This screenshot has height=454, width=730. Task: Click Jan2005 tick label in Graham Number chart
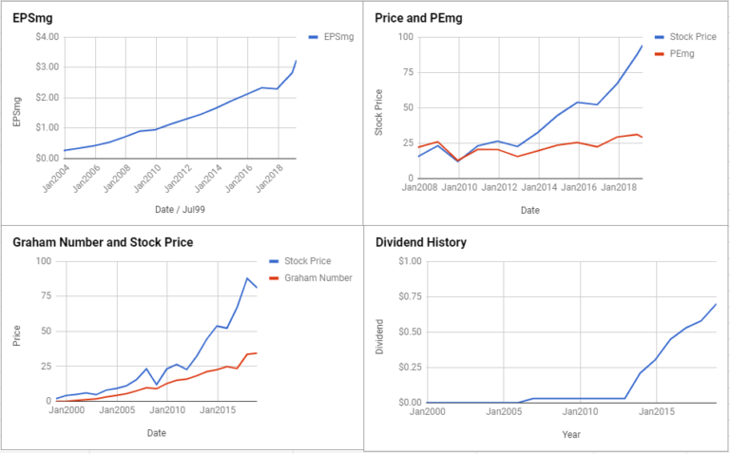tap(117, 411)
